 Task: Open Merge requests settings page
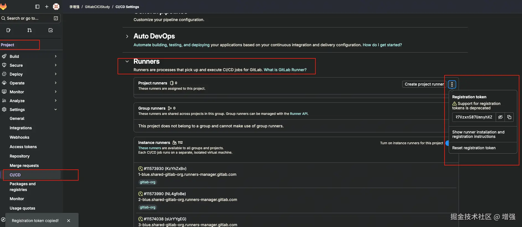pyautogui.click(x=24, y=166)
